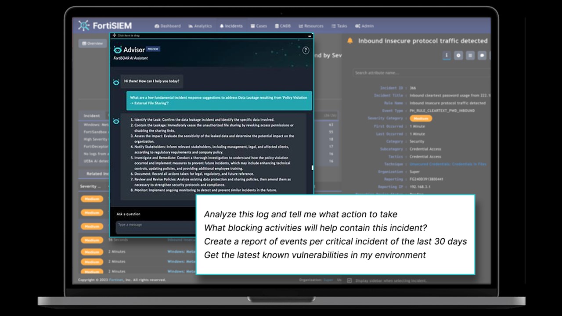The width and height of the screenshot is (562, 316).
Task: Select the list events tab icon
Action: [470, 55]
